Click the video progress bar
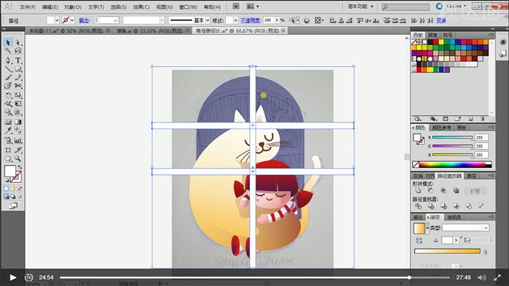509x286 pixels. click(x=255, y=277)
